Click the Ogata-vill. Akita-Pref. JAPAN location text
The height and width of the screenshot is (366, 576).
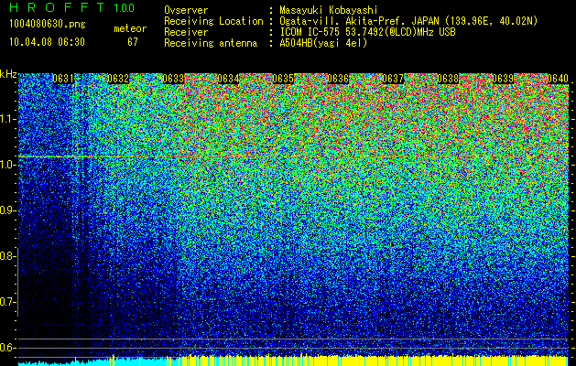pos(408,21)
